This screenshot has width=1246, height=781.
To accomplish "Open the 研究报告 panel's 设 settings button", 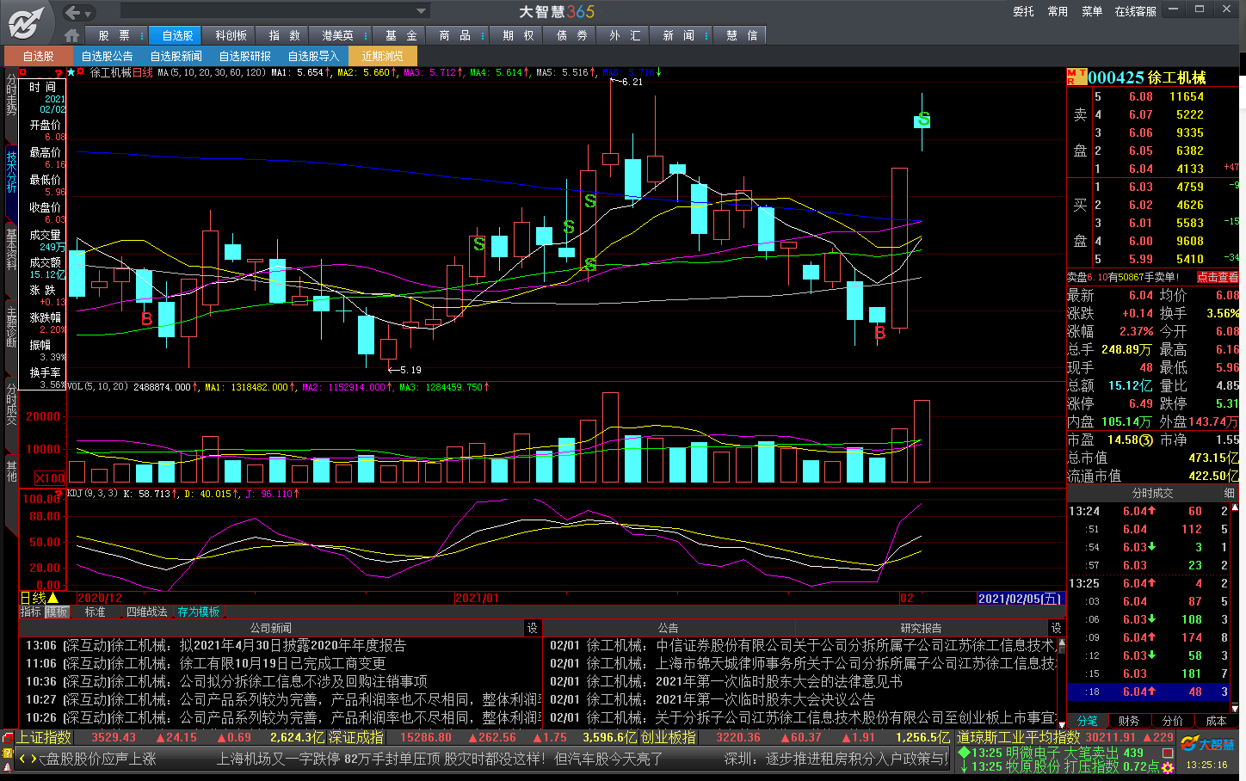I will click(x=1056, y=628).
